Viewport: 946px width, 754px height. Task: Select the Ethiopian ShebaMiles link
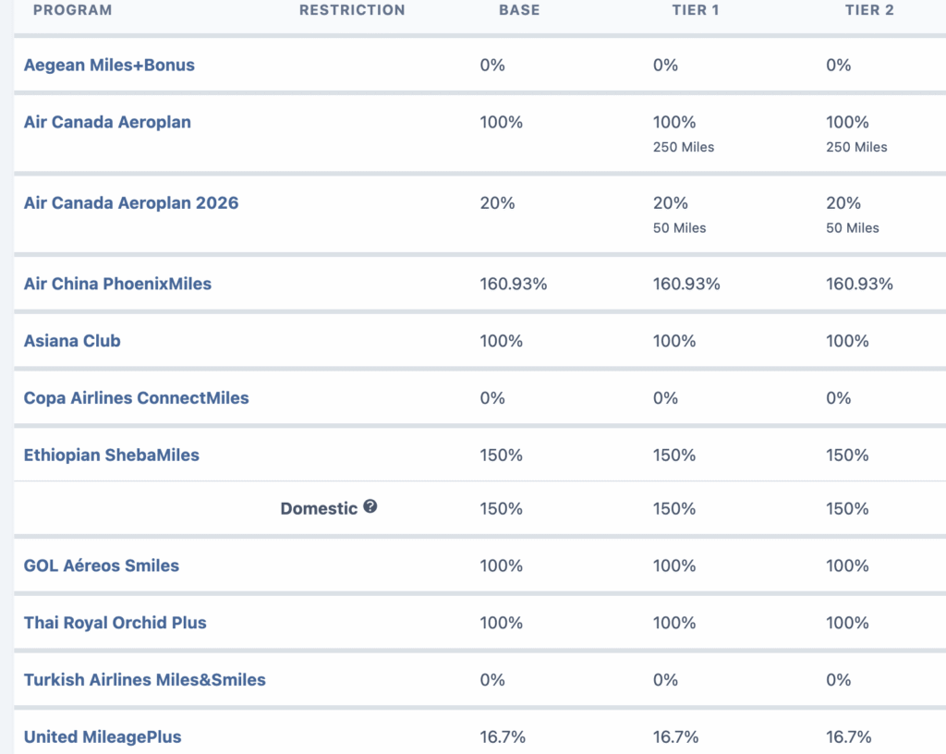[x=112, y=456]
